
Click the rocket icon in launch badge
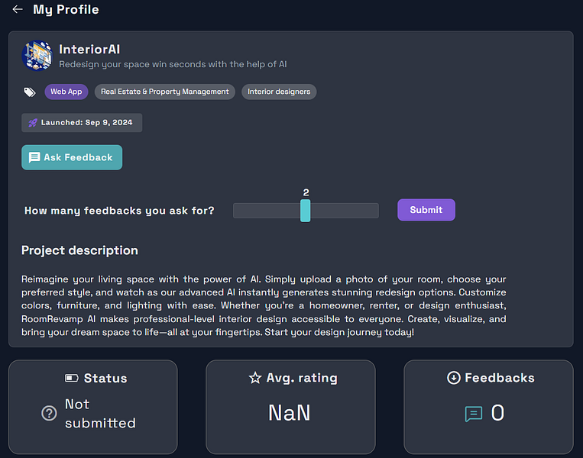[33, 123]
